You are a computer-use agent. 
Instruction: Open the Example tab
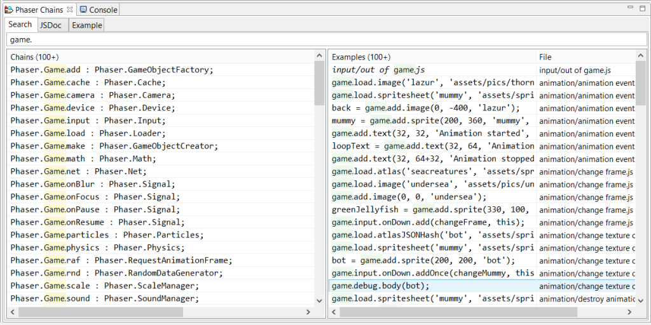[86, 25]
